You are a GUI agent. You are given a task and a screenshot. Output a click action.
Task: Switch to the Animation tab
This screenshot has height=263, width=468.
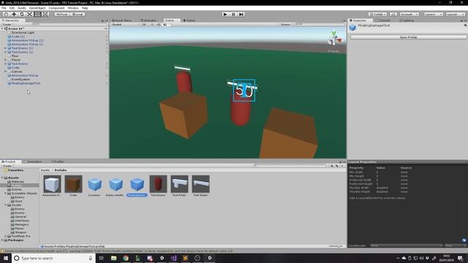coord(33,161)
